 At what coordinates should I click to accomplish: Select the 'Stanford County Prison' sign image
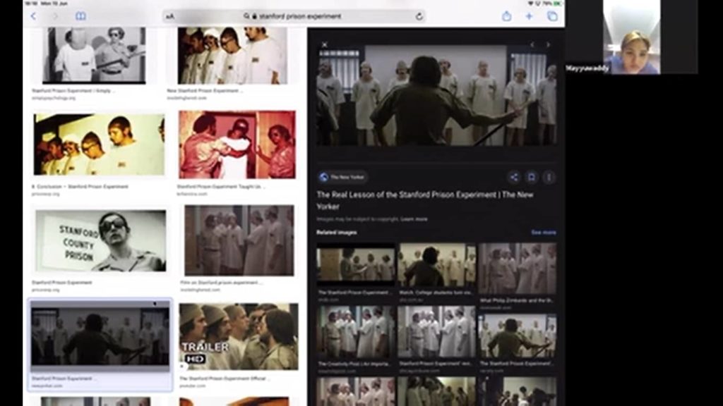101,241
